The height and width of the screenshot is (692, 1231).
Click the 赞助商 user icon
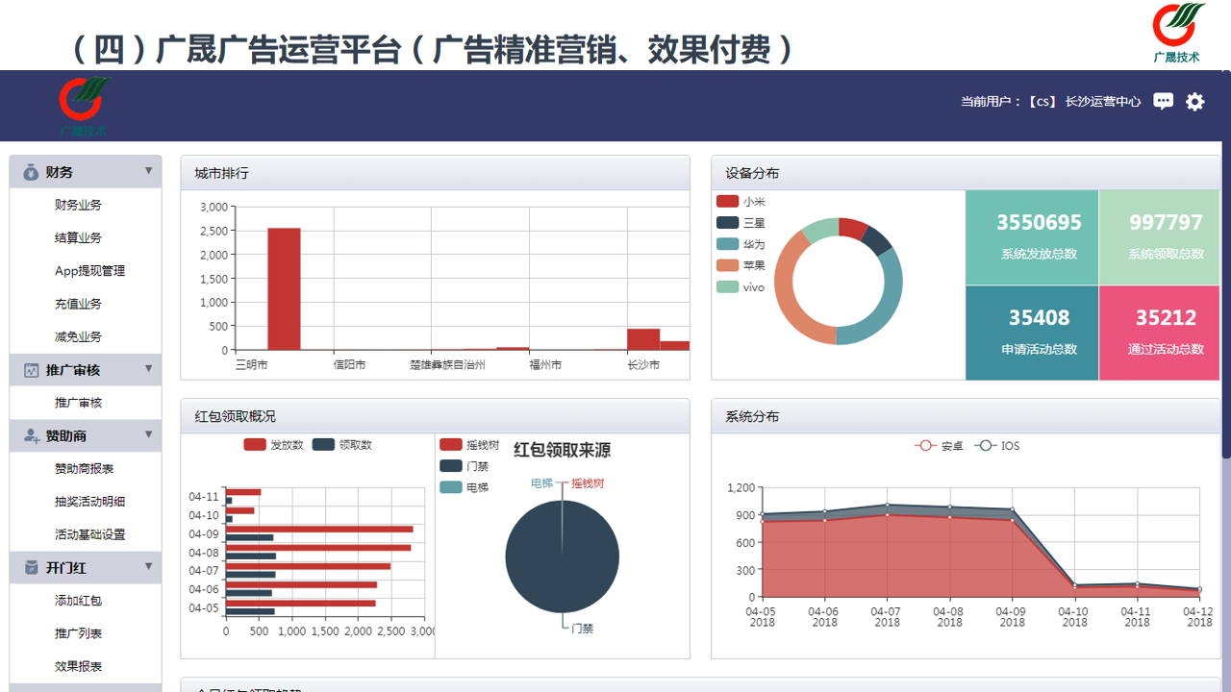(x=31, y=436)
